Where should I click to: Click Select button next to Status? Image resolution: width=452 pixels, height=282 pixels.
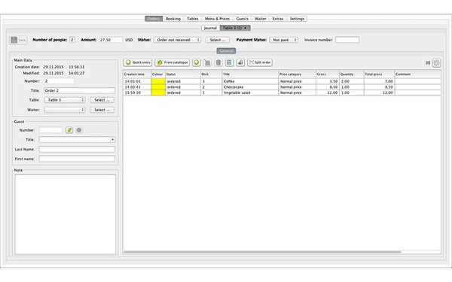click(x=218, y=40)
